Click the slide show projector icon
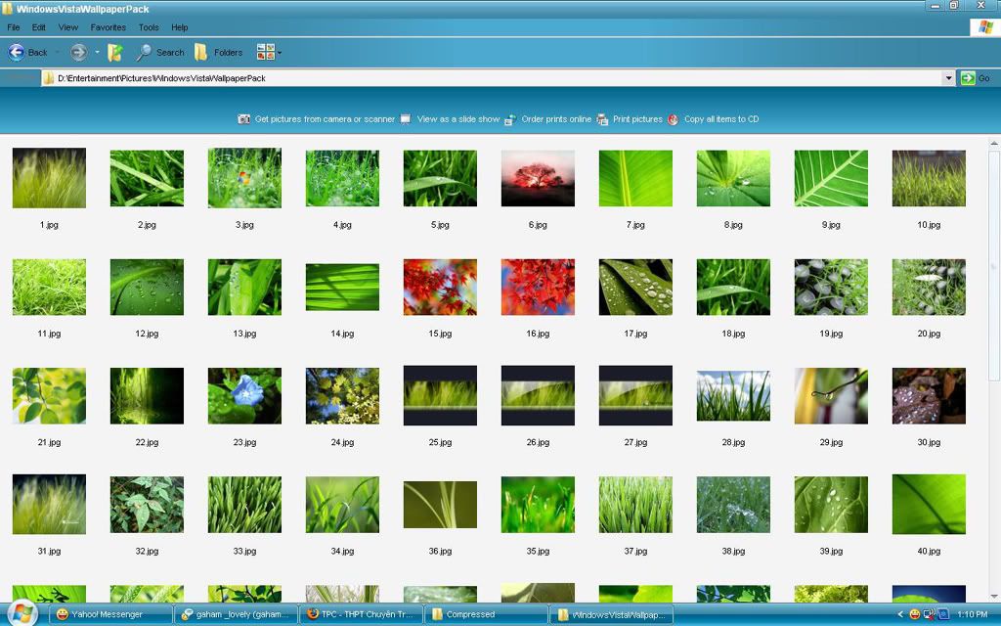Image resolution: width=1001 pixels, height=626 pixels. (406, 119)
